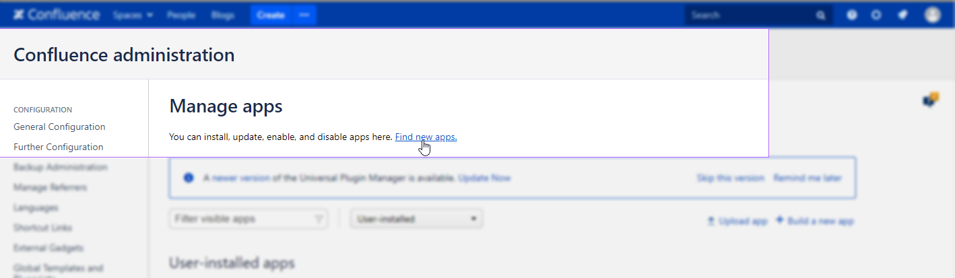The height and width of the screenshot is (278, 955).
Task: Open Global Templates and Blueprints sidebar link
Action: point(59,271)
